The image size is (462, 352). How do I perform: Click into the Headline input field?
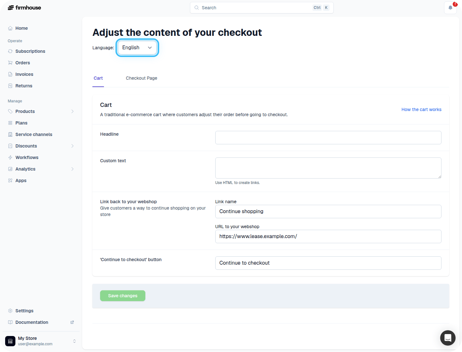pos(328,138)
